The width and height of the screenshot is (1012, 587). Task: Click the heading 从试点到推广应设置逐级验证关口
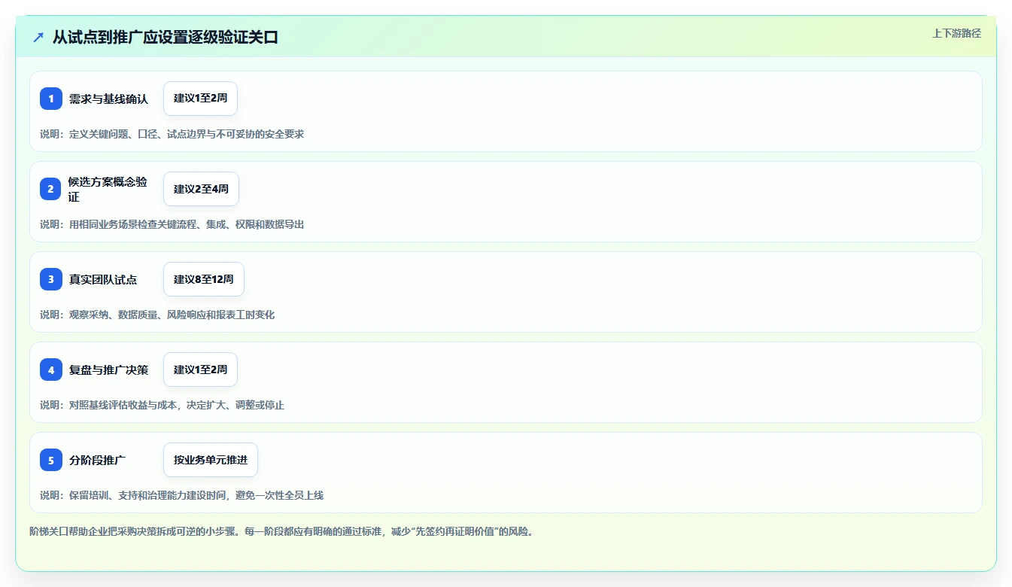click(166, 37)
